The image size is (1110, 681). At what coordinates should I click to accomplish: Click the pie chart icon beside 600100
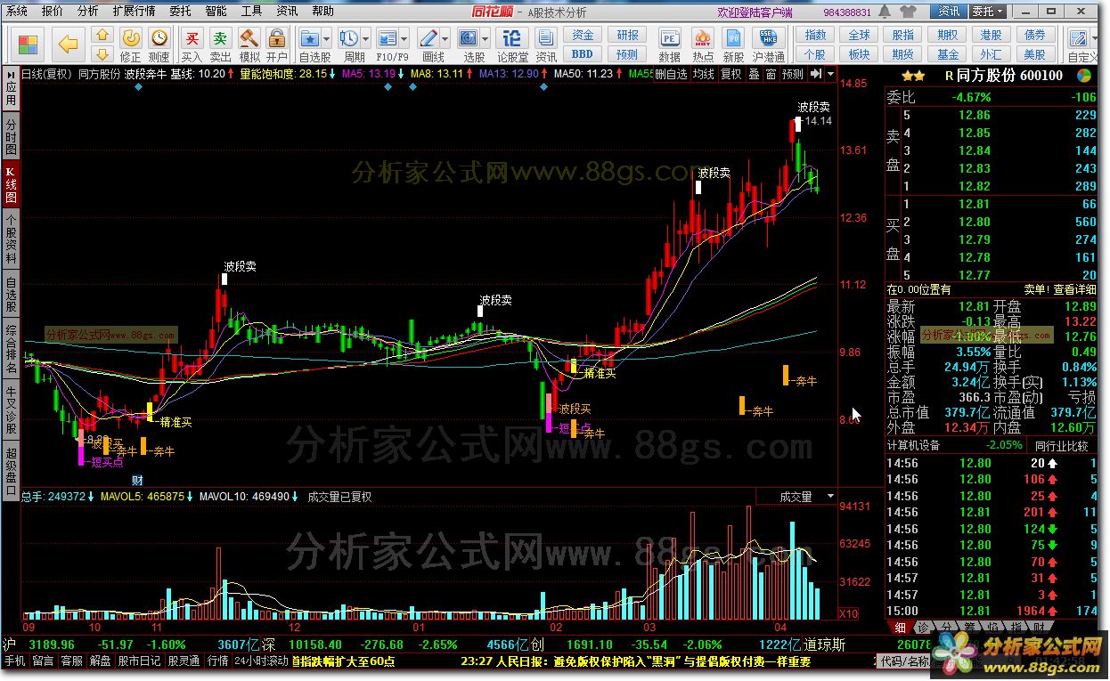(1083, 76)
